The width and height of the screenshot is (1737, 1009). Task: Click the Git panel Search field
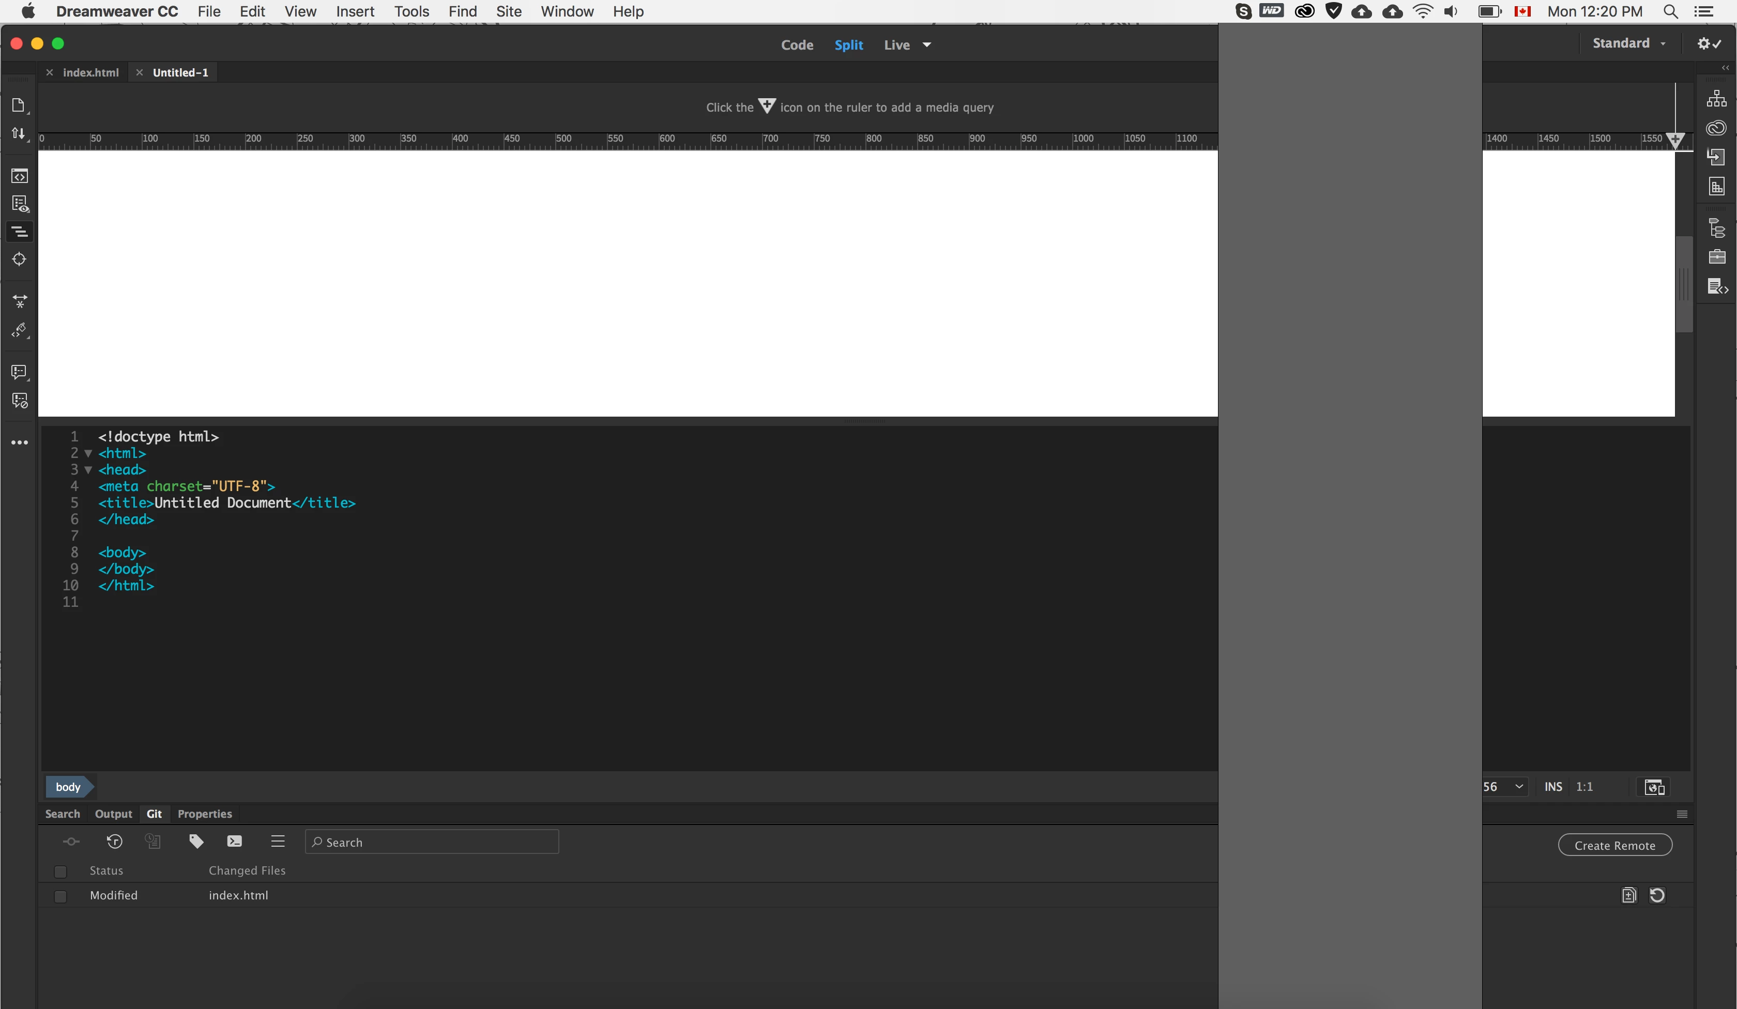coord(432,842)
